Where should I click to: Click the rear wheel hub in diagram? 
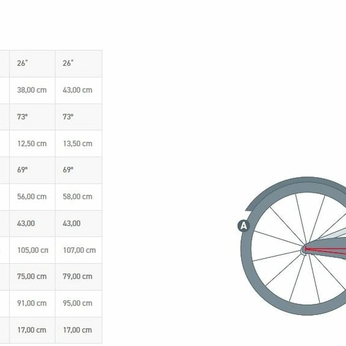[x=304, y=250]
